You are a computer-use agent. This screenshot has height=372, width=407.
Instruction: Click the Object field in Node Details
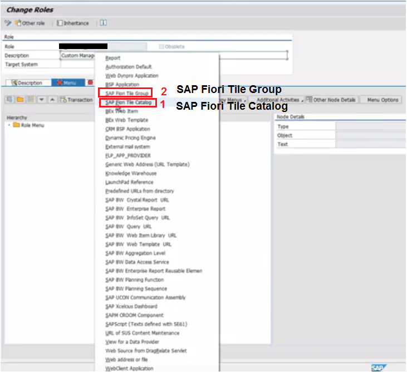(371, 135)
